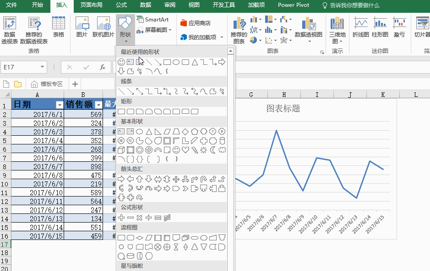Select the right brace in basic shapes
This screenshot has height=271, width=430.
pyautogui.click(x=176, y=159)
